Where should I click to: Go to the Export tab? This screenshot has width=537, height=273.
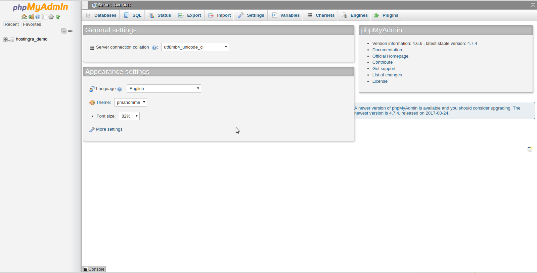(x=189, y=15)
